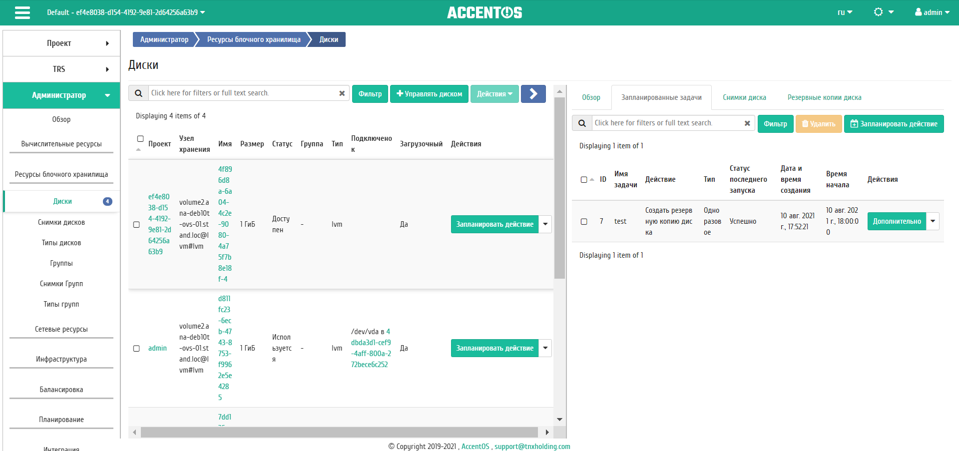Screen dimensions: 959x451
Task: Clear the Disks search field text
Action: 342,93
